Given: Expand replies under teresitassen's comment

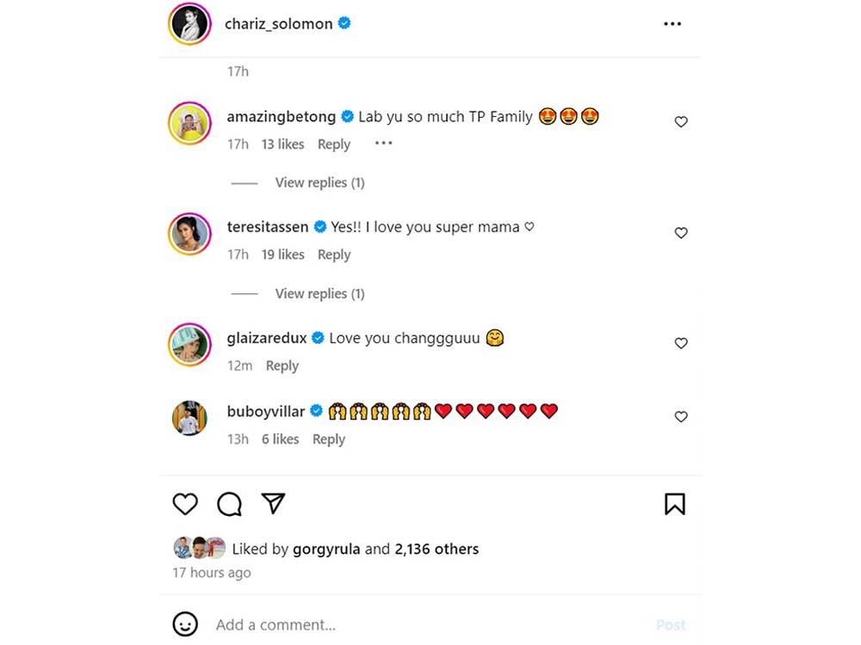Looking at the screenshot, I should 319,293.
